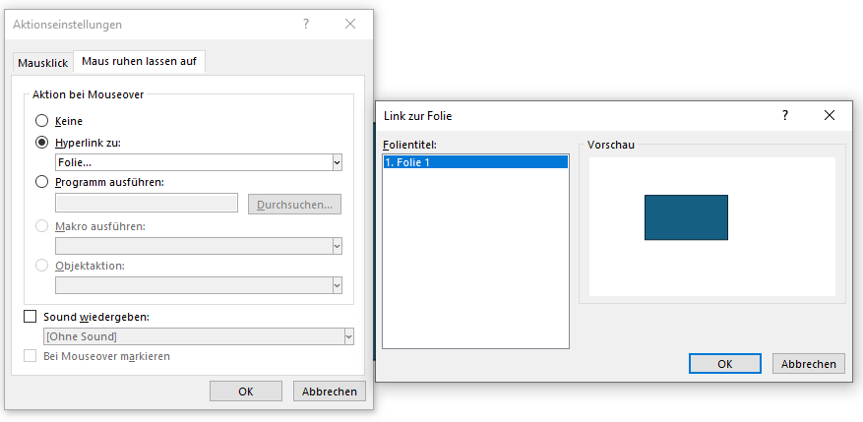This screenshot has width=863, height=422.
Task: Select Folie 1 in the Folientitel list
Action: (x=475, y=162)
